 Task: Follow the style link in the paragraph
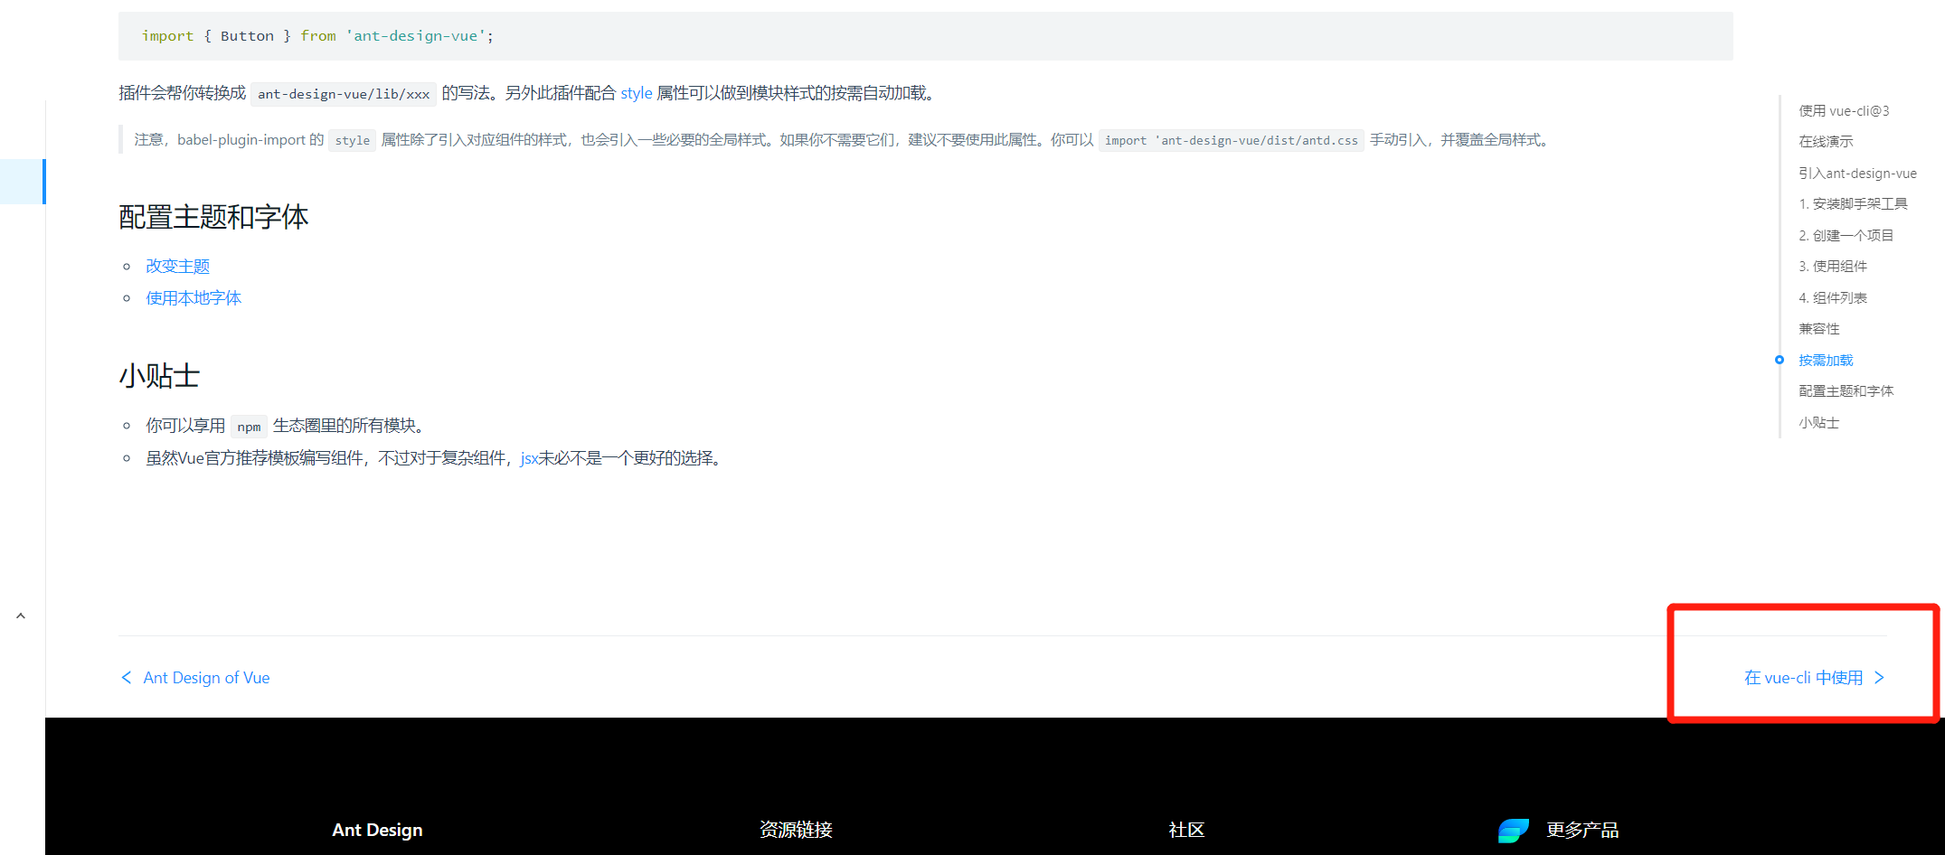(x=637, y=93)
